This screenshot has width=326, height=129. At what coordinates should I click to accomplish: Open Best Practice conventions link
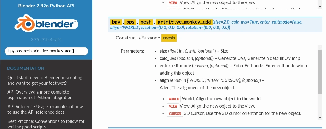coord(46,124)
